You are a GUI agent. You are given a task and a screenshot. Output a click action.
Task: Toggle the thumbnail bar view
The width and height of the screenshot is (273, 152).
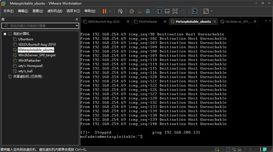pos(167,11)
